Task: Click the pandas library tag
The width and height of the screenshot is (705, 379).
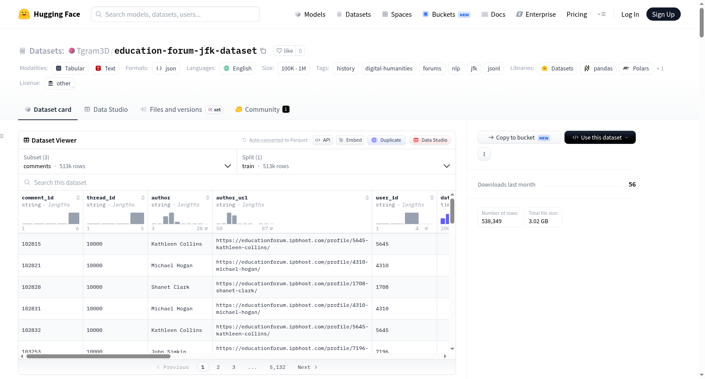Action: [x=598, y=68]
